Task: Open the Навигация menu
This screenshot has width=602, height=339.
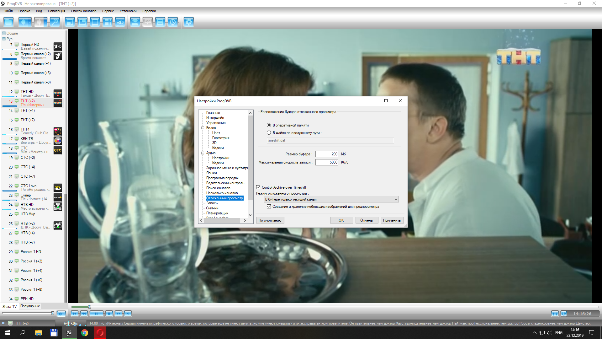Action: (x=56, y=11)
